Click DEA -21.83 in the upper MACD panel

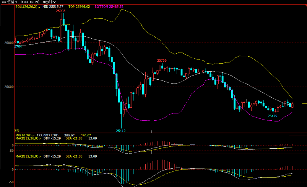point(74,139)
